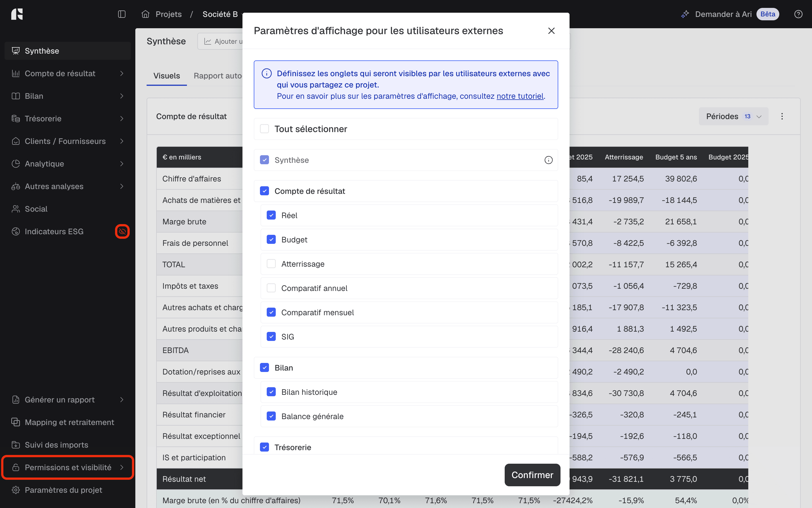Open Social in the sidebar menu
The image size is (812, 508).
[68, 209]
